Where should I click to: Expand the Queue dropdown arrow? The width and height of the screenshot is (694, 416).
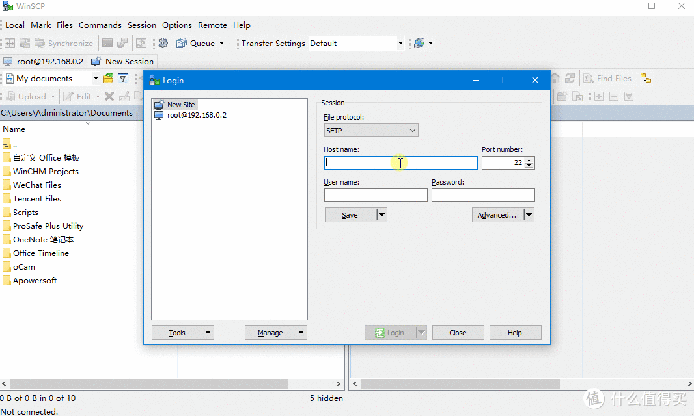pos(222,44)
